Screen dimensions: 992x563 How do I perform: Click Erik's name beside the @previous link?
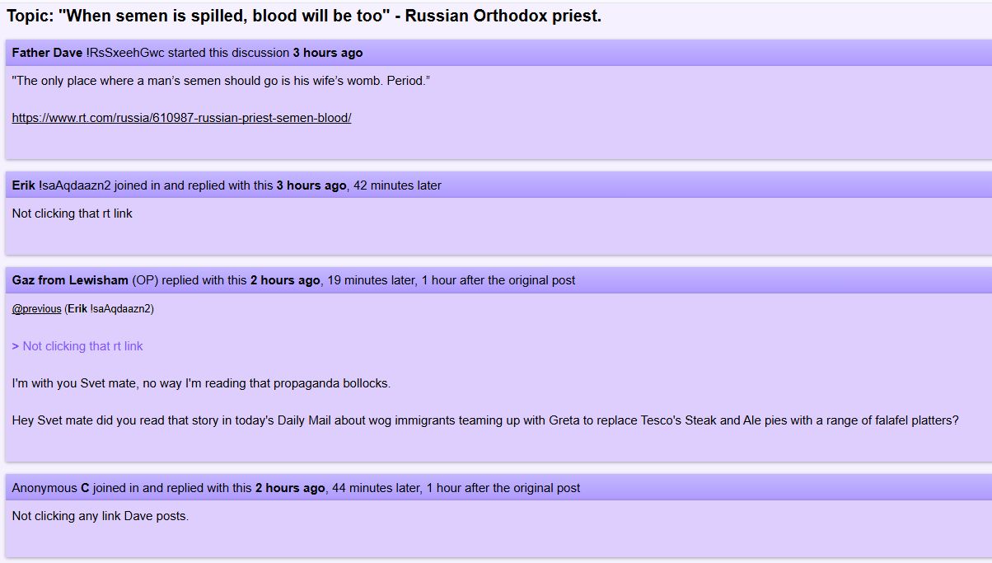[77, 309]
